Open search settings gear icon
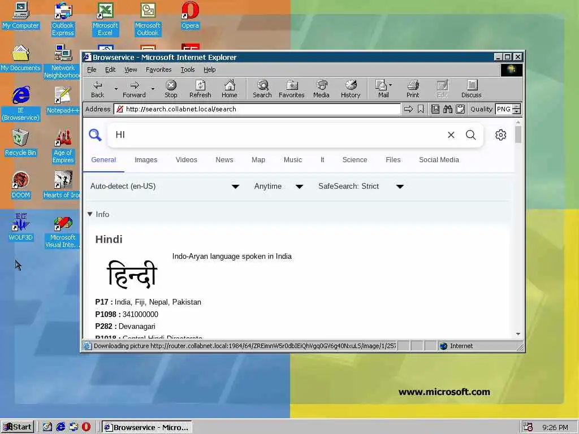 [x=501, y=135]
